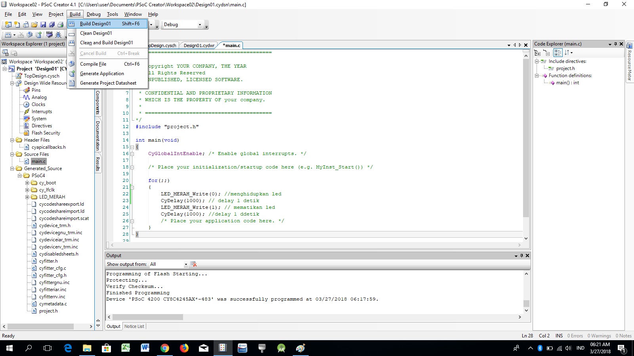Click the Build project toolbar icon
Viewport: 634px width, 356px height.
[8, 35]
